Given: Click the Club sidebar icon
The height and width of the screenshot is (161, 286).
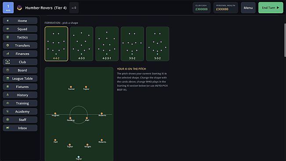Looking at the screenshot, I should 7,62.
